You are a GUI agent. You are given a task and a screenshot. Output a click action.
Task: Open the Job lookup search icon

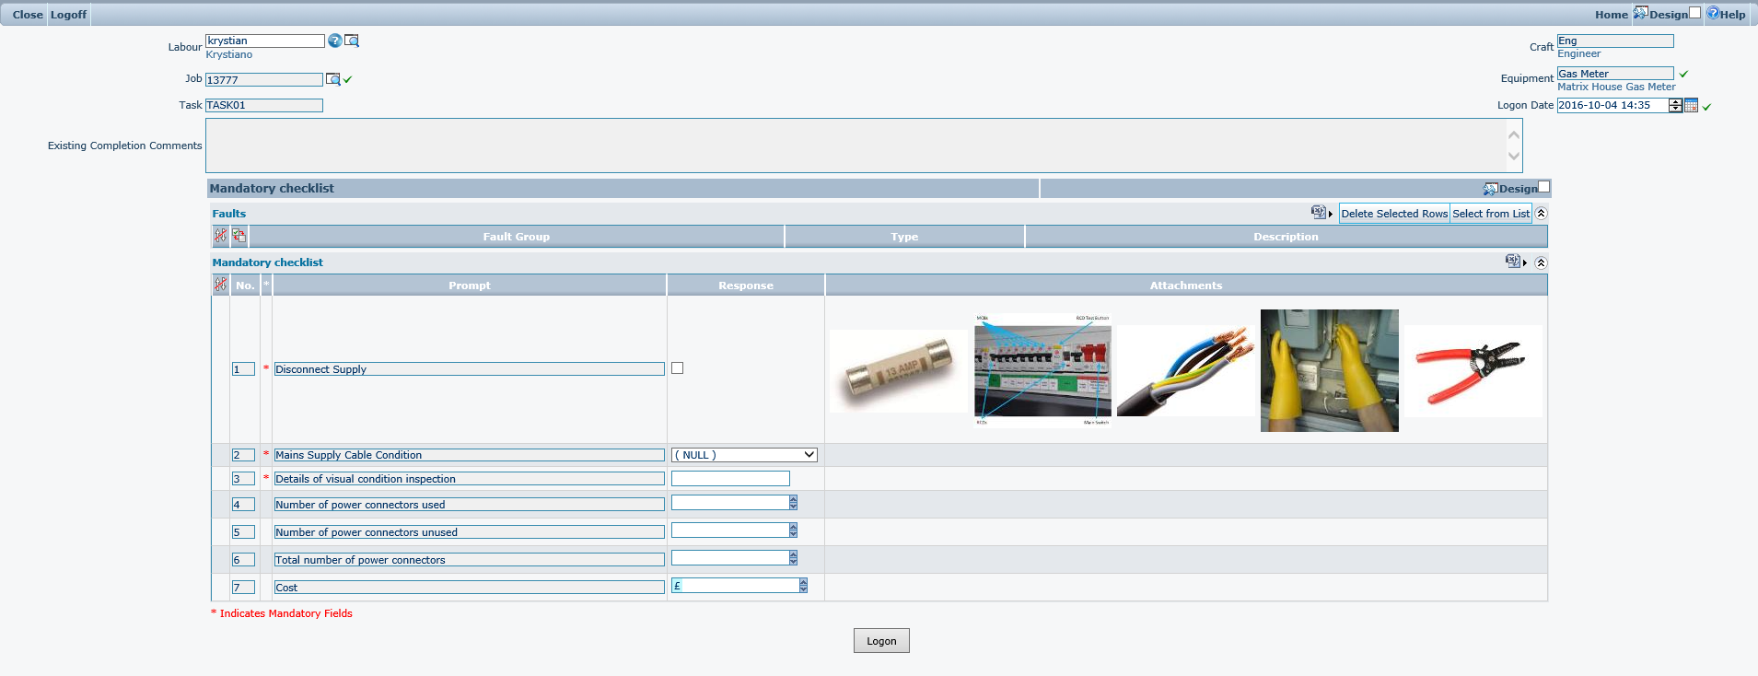332,80
